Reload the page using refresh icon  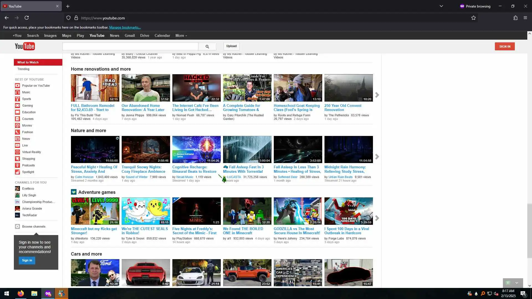(27, 18)
